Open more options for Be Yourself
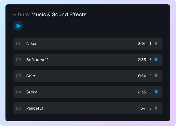Screen dimensions: 176x126 [150, 60]
